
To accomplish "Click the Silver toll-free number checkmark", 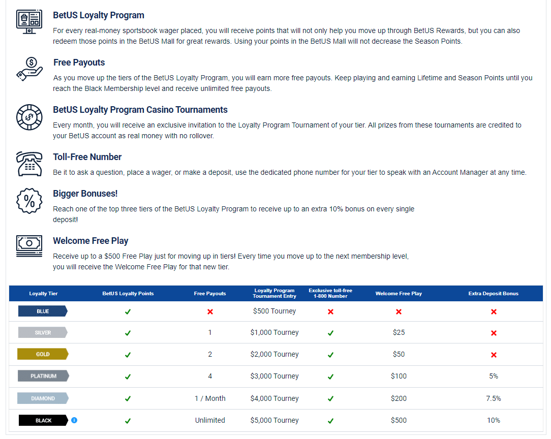I will tap(330, 333).
